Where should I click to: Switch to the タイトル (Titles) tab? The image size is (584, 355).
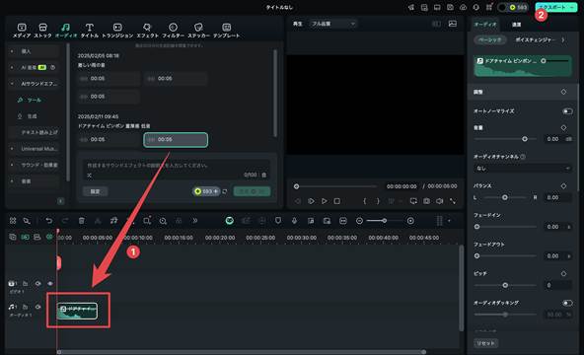point(90,31)
